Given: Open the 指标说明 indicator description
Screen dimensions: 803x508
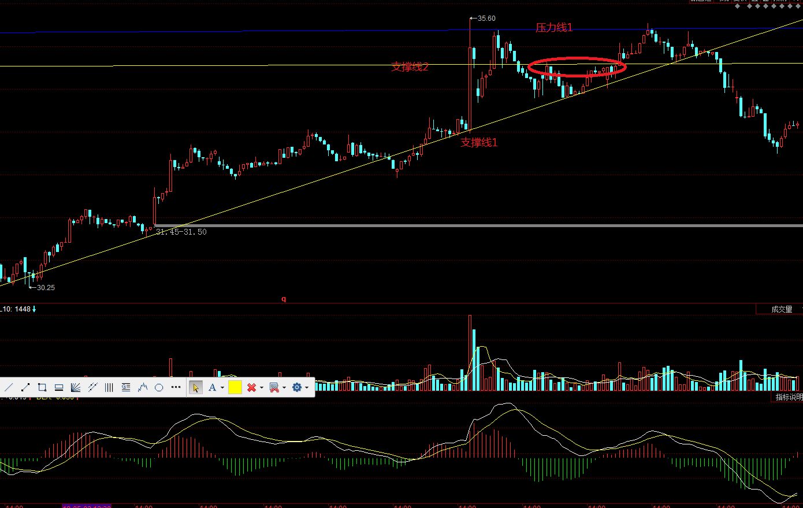Looking at the screenshot, I should pos(788,397).
